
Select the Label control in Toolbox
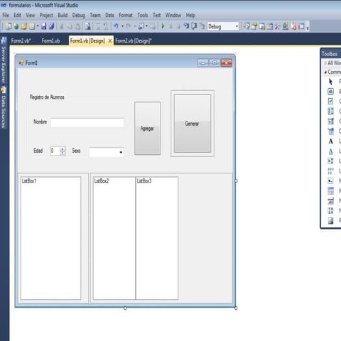[x=330, y=141]
